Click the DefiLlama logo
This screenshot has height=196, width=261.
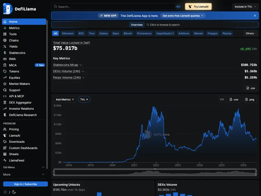coord(19,9)
